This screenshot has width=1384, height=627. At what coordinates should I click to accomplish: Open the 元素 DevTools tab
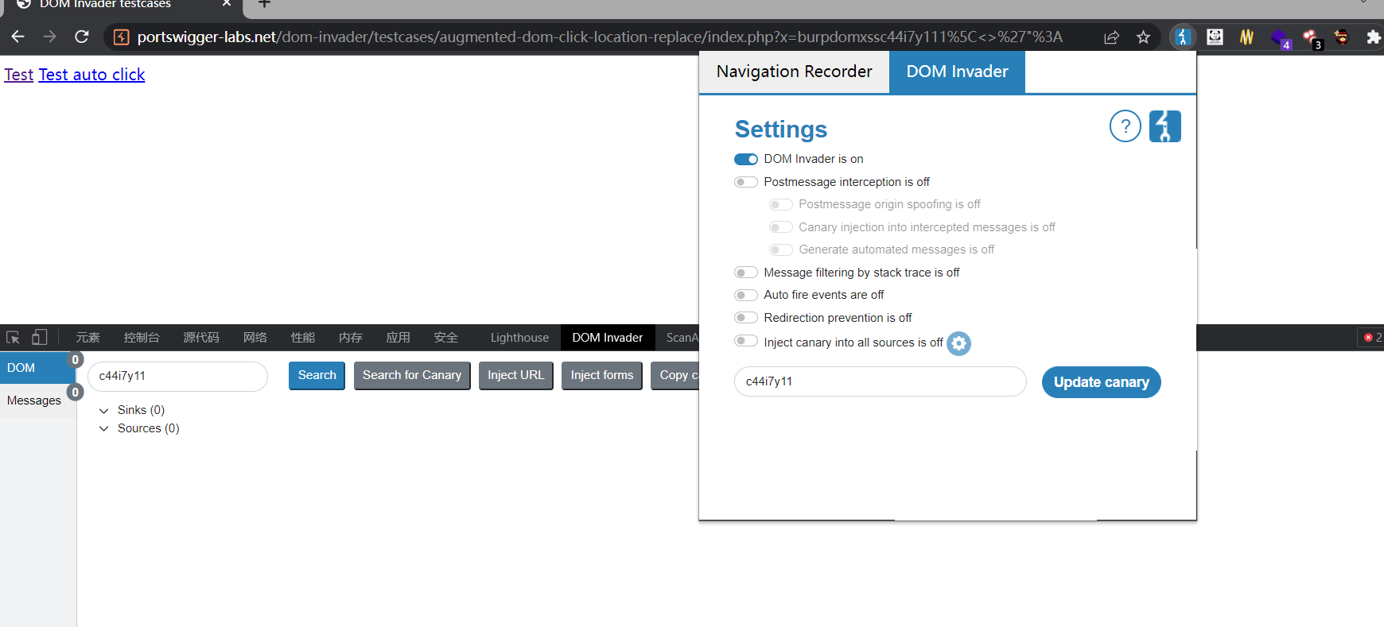[87, 338]
